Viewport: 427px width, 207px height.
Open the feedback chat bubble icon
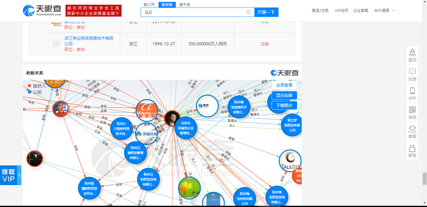(412, 71)
